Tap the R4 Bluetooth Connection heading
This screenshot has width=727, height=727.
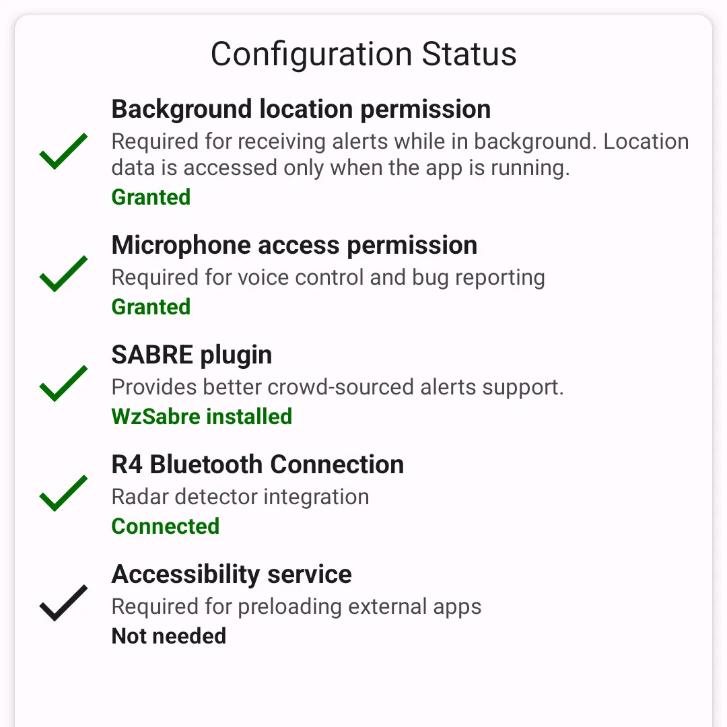click(257, 464)
